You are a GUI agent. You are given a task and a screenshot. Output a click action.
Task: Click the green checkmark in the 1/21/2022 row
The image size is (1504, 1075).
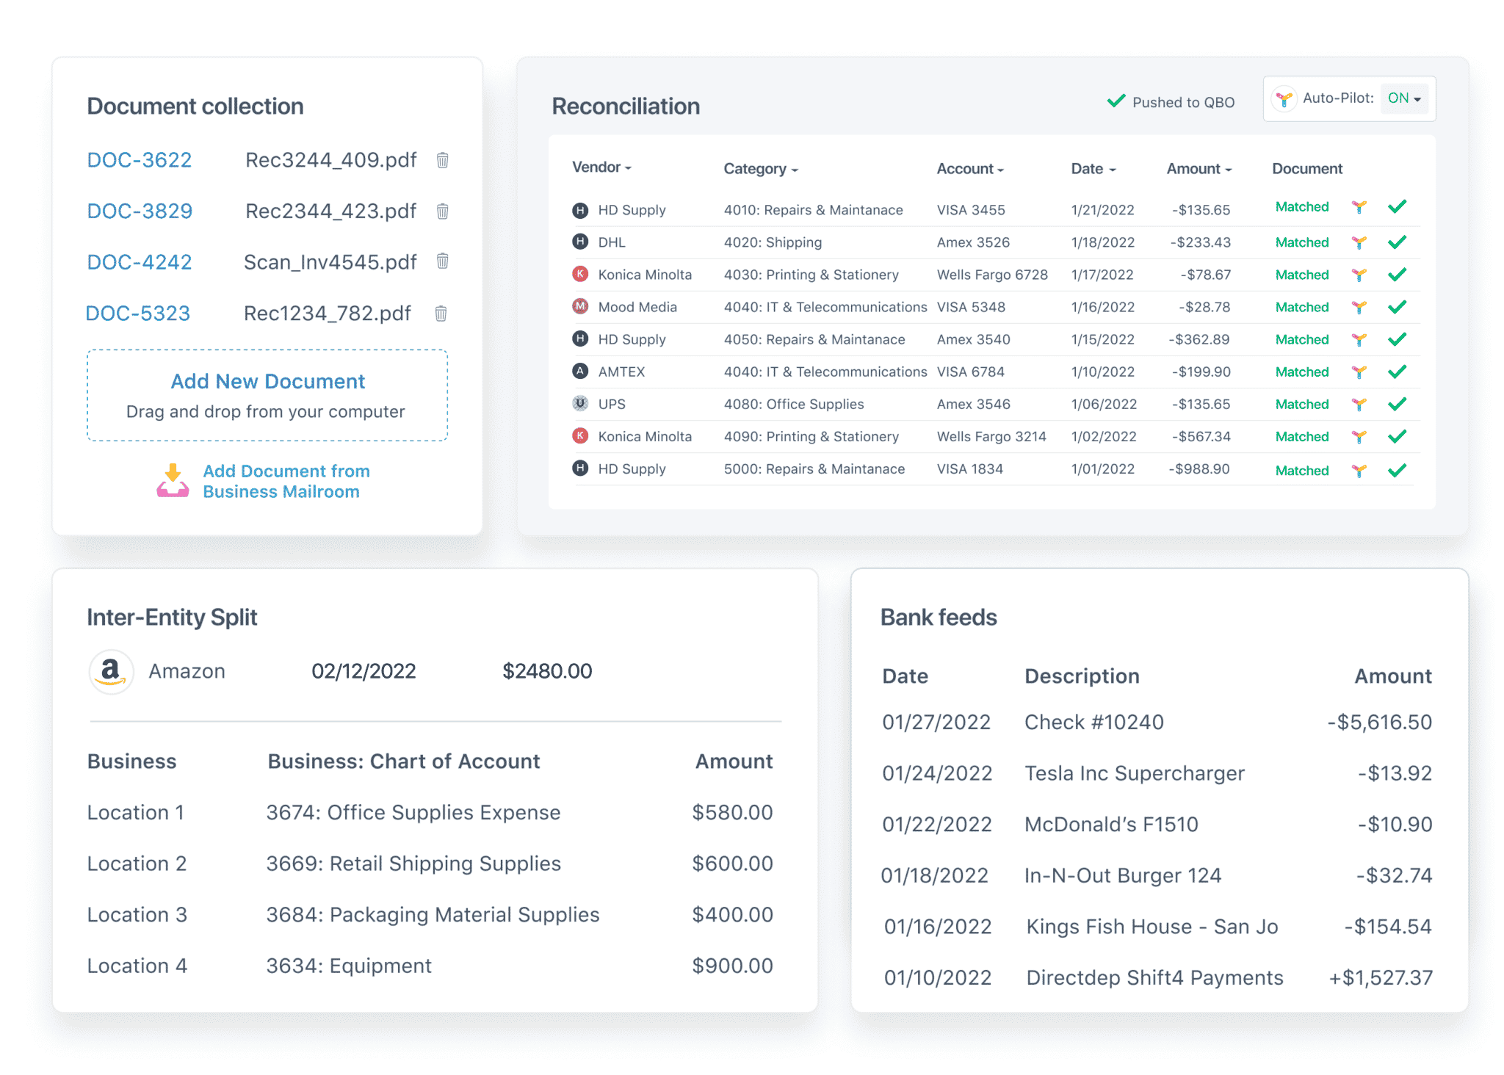click(1398, 207)
